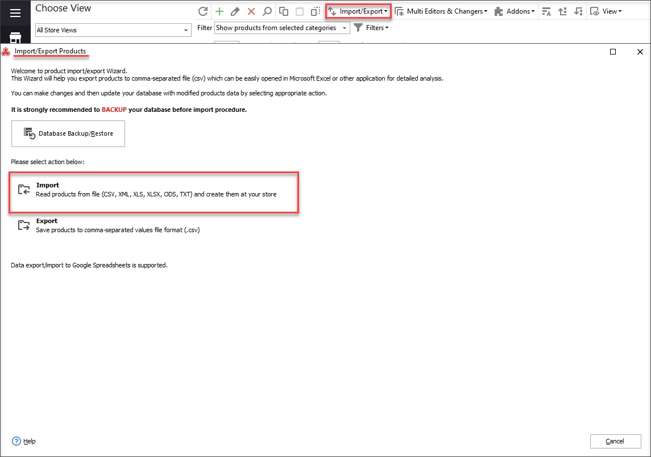Click the red BACKUP text
This screenshot has height=457, width=651.
(114, 110)
